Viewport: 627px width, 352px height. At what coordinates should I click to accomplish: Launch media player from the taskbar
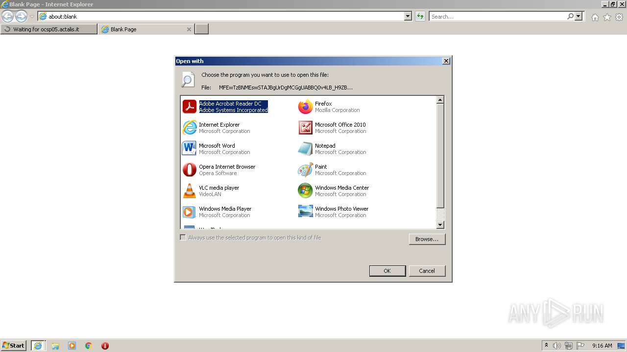click(72, 346)
